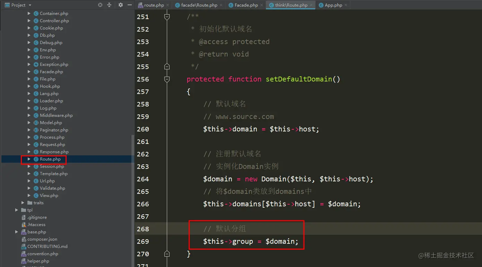Expand the tpl folder
This screenshot has width=482, height=267.
coord(17,210)
